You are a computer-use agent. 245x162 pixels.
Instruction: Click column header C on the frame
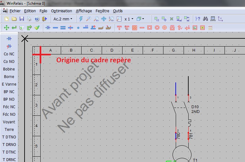click(91, 50)
